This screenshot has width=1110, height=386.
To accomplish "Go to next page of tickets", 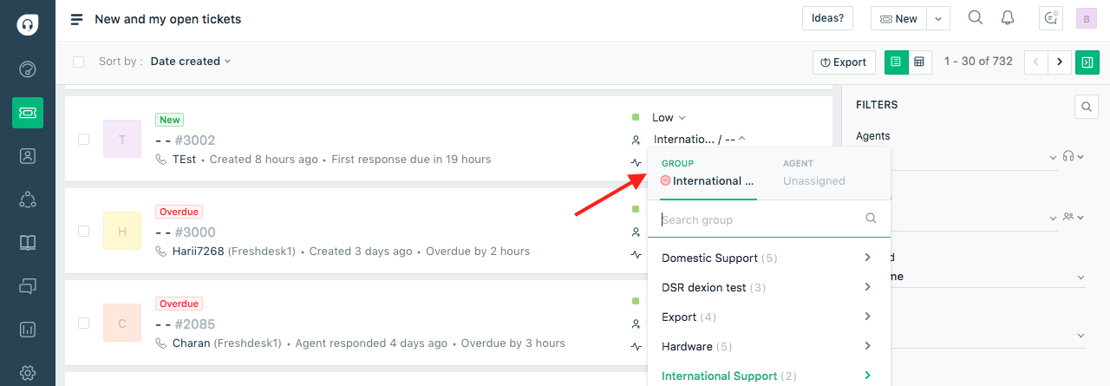I will tap(1060, 62).
